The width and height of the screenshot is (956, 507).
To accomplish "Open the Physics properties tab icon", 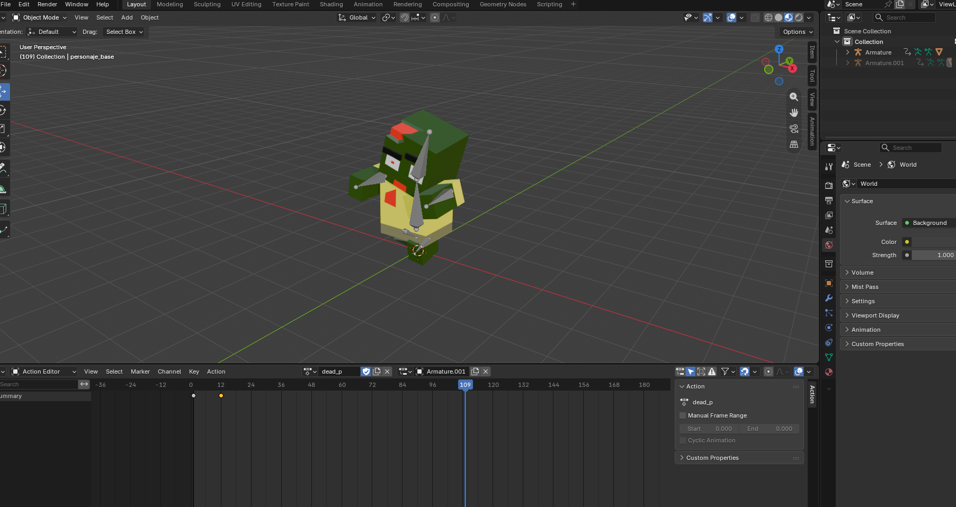I will point(829,328).
